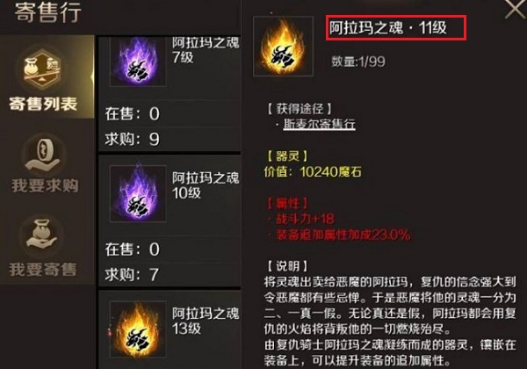
Task: Close the item detail panel with X
Action: tap(516, 9)
